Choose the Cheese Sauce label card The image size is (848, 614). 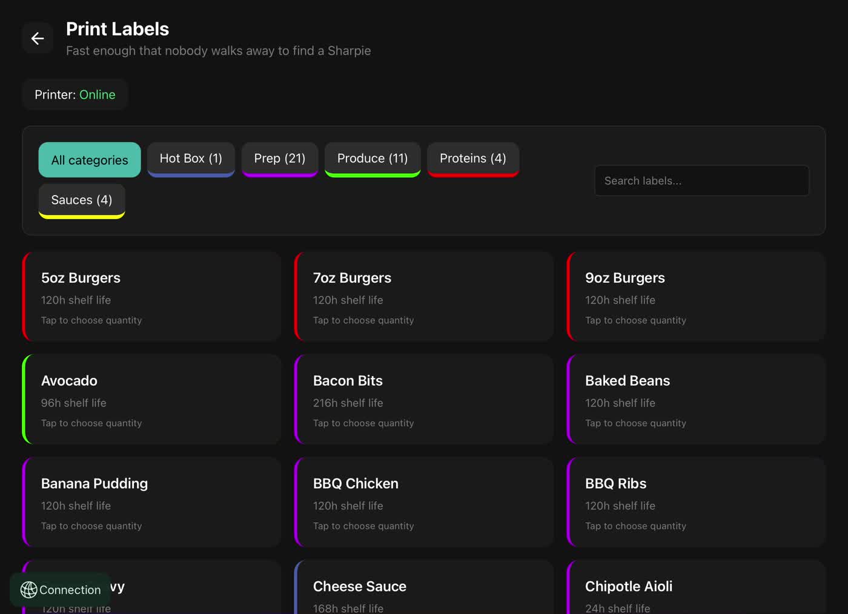[x=424, y=587]
